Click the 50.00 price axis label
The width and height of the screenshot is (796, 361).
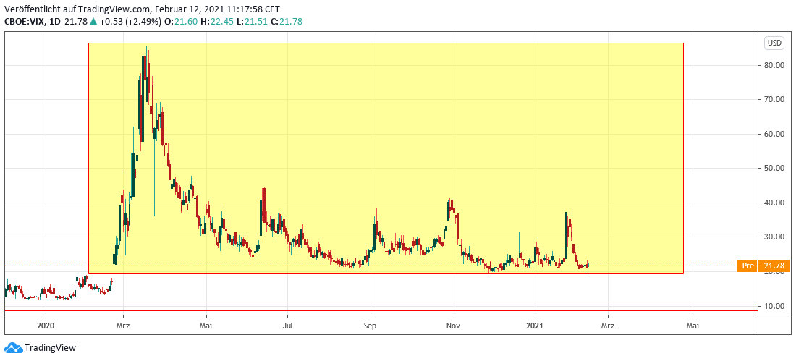[774, 169]
